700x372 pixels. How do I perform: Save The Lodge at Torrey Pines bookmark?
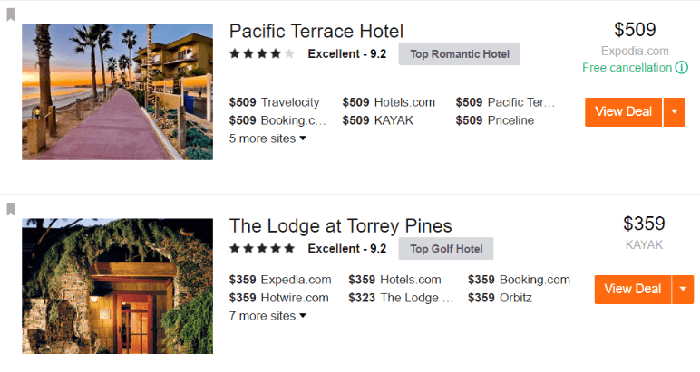click(10, 209)
